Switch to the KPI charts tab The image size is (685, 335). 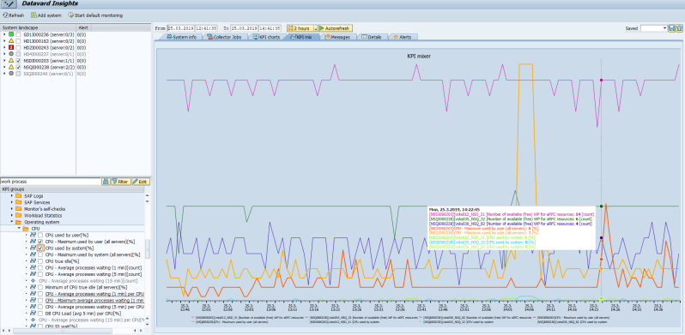pos(266,37)
